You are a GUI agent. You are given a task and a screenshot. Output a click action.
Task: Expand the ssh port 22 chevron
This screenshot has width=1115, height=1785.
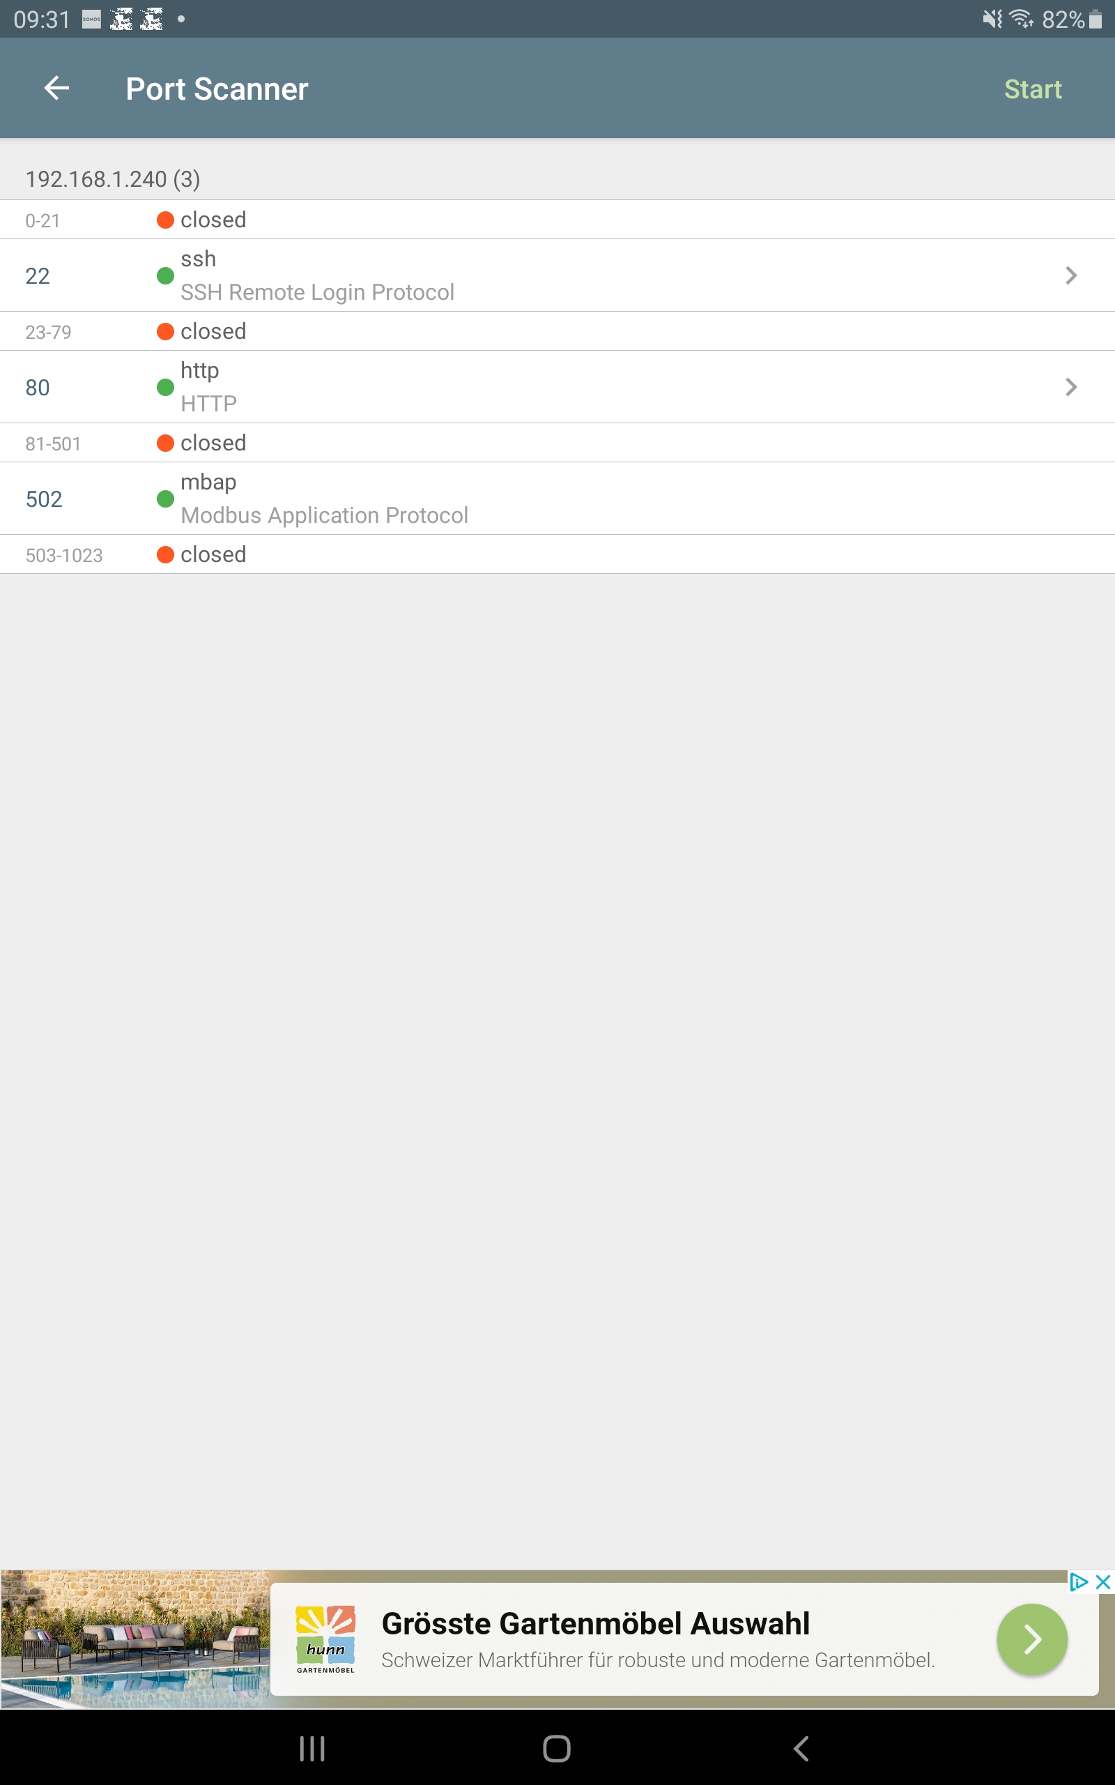[x=1071, y=275]
